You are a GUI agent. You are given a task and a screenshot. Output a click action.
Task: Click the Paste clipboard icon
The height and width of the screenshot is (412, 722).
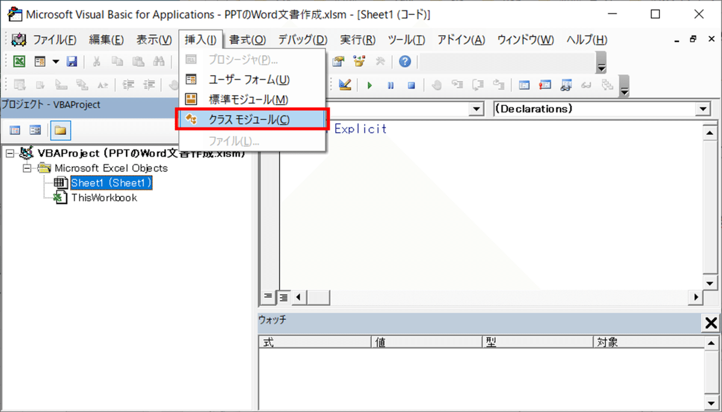[x=138, y=61]
